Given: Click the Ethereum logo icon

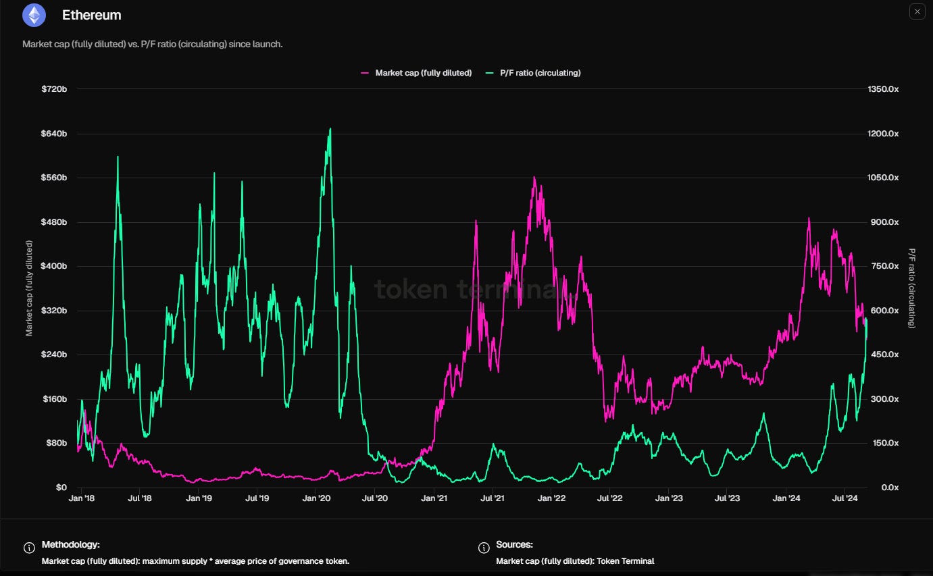Looking at the screenshot, I should (x=34, y=15).
